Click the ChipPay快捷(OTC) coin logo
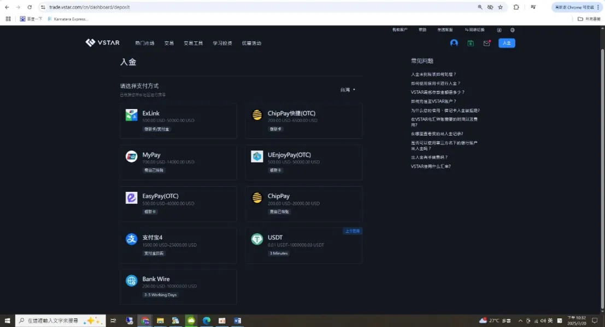Image resolution: width=605 pixels, height=327 pixels. [257, 114]
